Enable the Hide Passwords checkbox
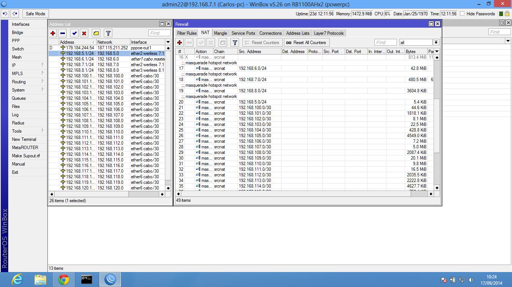The image size is (512, 287). click(x=462, y=14)
